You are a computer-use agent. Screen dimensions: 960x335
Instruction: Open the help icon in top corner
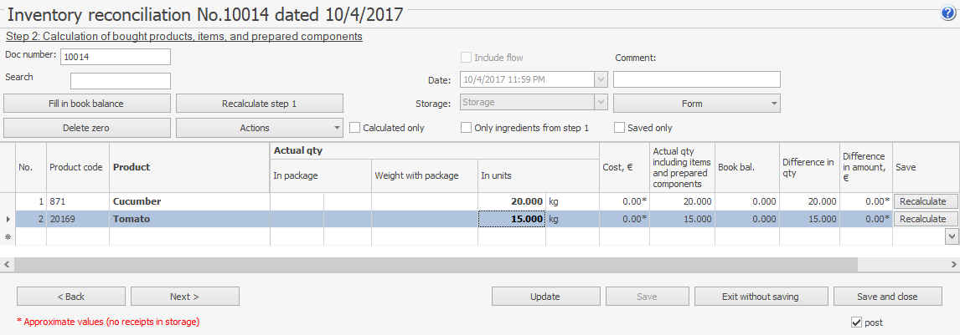pos(948,13)
